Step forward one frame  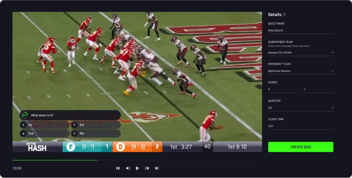(147, 168)
